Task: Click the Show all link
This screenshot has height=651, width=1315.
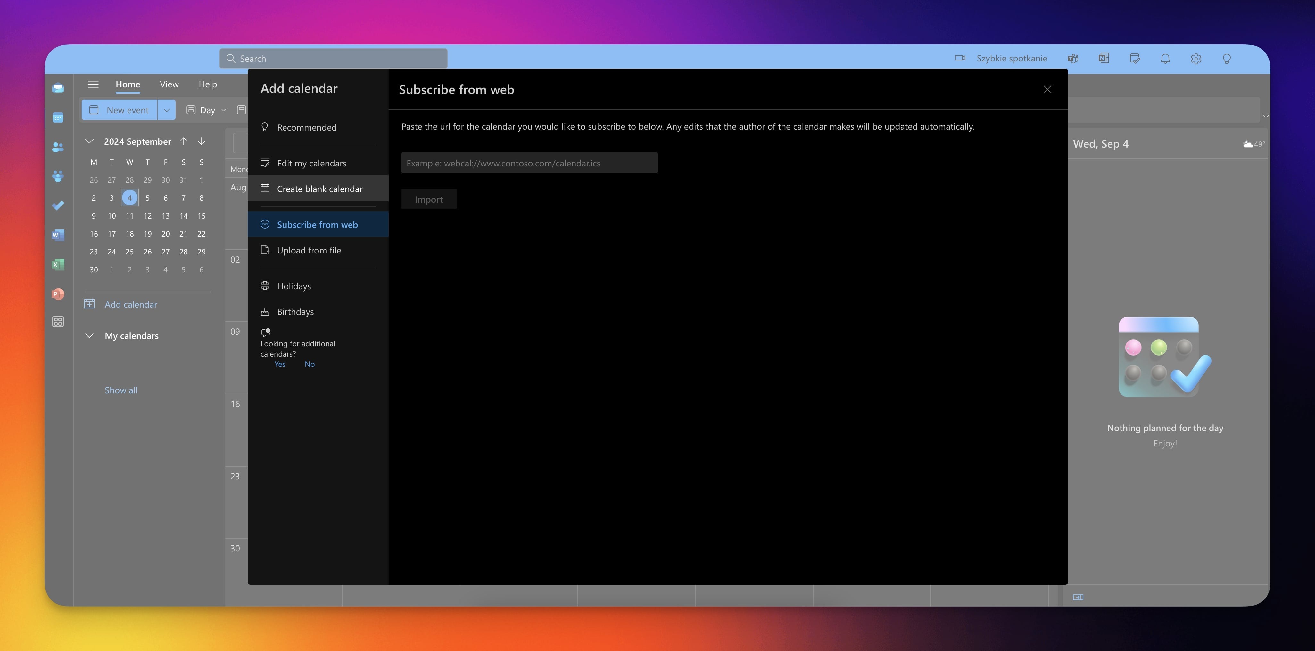Action: tap(121, 390)
